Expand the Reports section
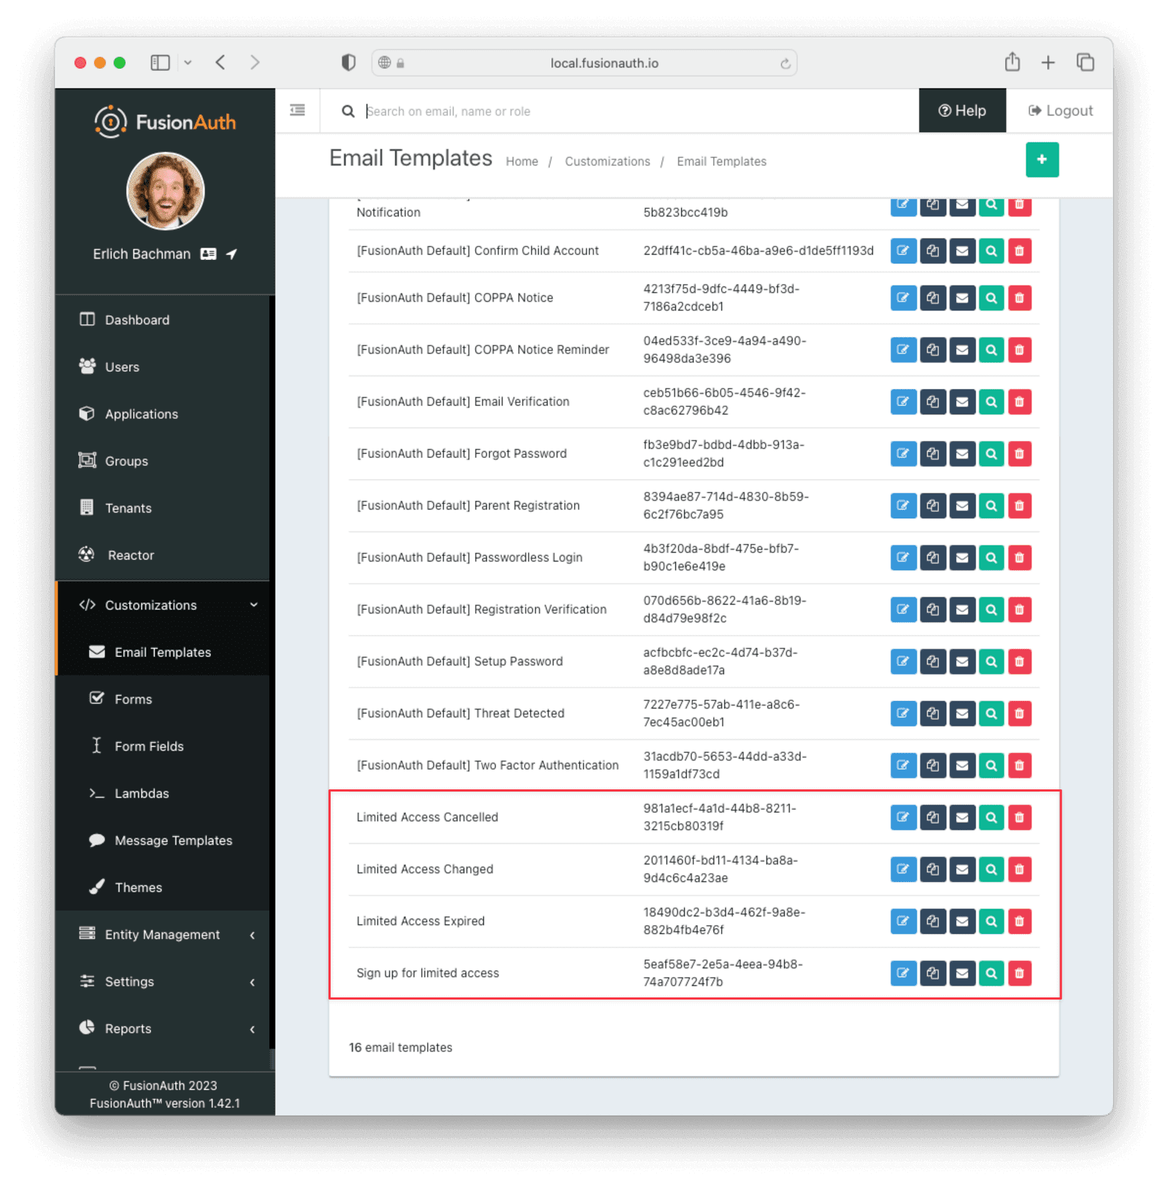This screenshot has width=1168, height=1188. click(128, 1028)
